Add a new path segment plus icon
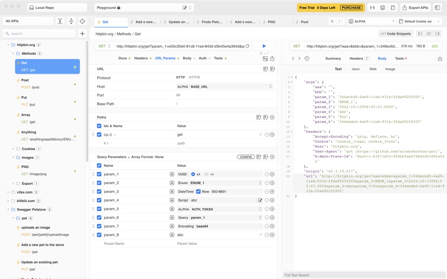The height and width of the screenshot is (279, 447). point(272,117)
